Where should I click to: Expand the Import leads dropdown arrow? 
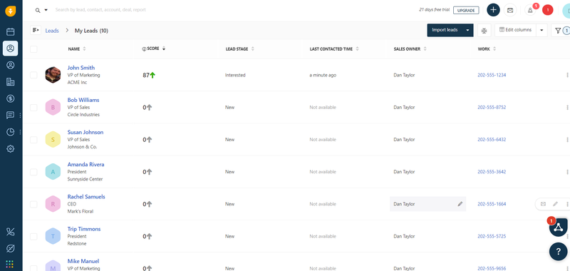click(x=467, y=30)
